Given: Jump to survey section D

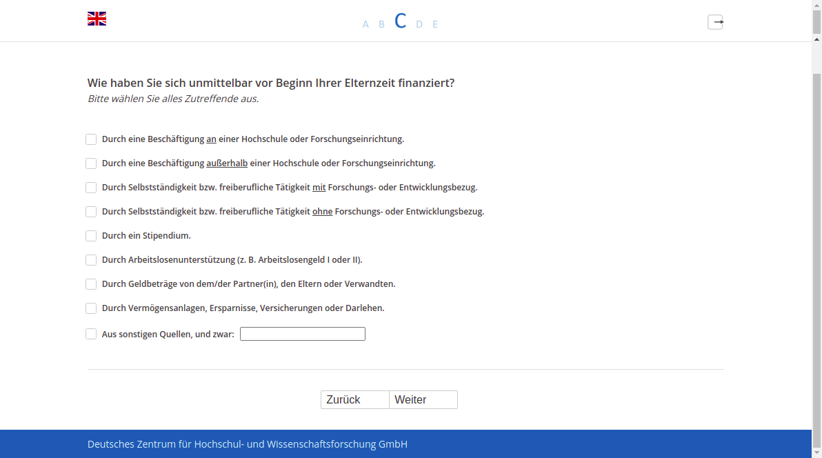Looking at the screenshot, I should (x=419, y=24).
